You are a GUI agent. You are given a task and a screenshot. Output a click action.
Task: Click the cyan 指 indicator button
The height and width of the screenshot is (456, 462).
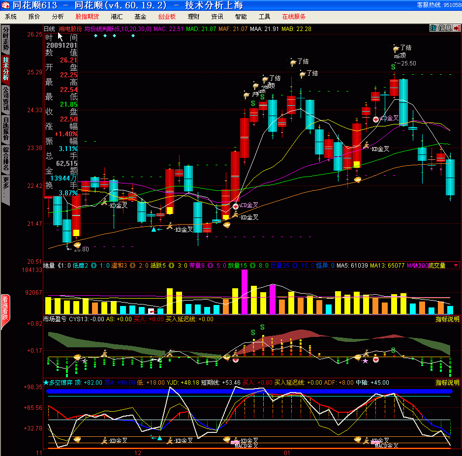433,28
